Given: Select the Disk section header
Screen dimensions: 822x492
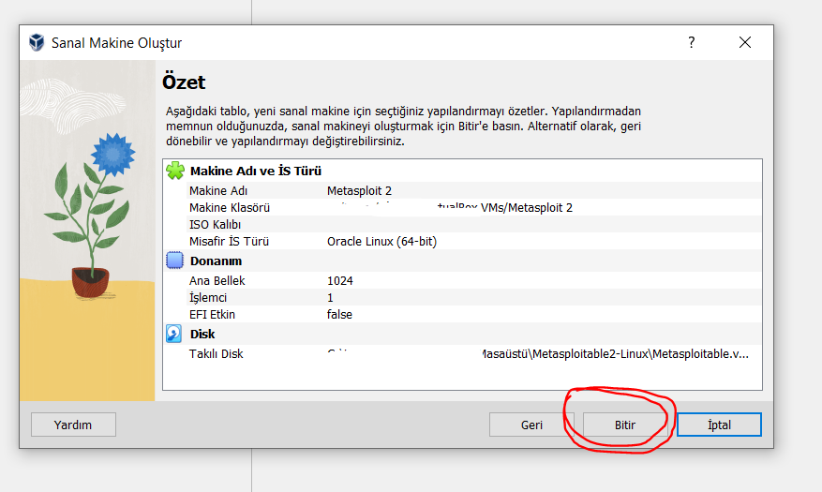Looking at the screenshot, I should [x=202, y=335].
